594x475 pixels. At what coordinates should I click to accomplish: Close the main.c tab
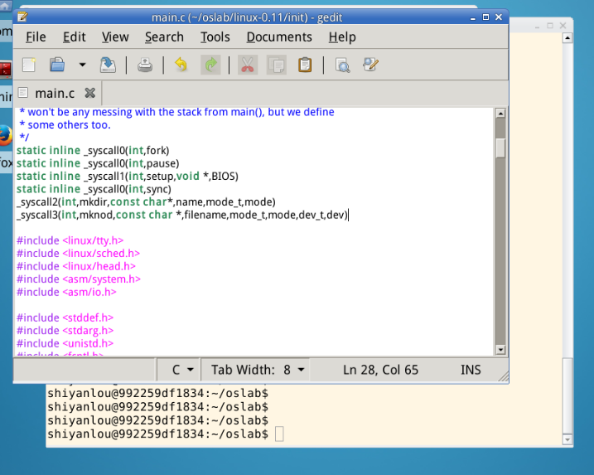click(x=89, y=93)
